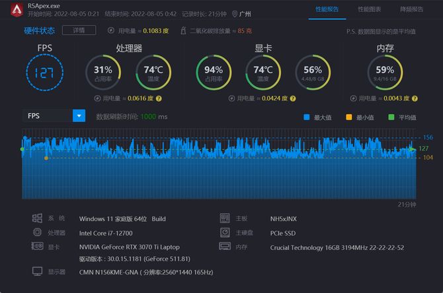This screenshot has width=443, height=293.
Task: Expand the FPS chart metric dropdown arrow
Action: [79, 116]
